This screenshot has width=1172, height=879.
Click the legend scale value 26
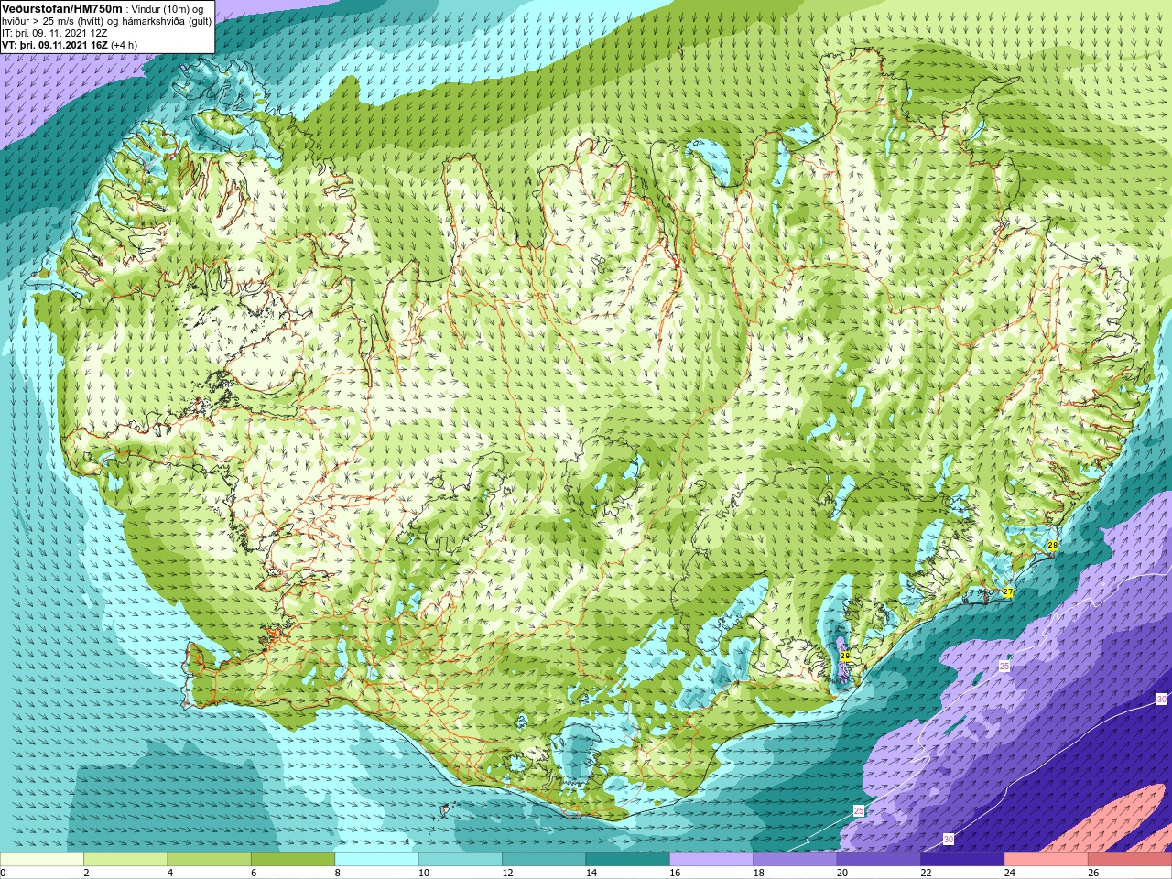coord(1093,873)
